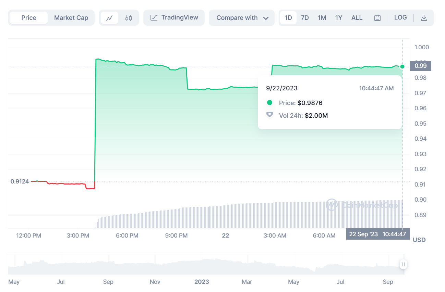Select the 1D time range
Image resolution: width=445 pixels, height=292 pixels.
[288, 18]
